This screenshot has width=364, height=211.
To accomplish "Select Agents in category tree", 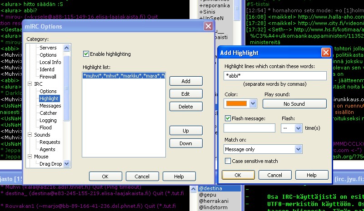I will pos(47,149).
